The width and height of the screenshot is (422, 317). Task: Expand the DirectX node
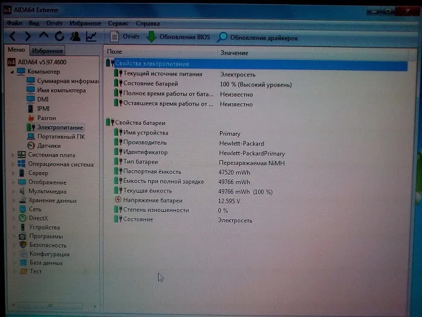13,219
